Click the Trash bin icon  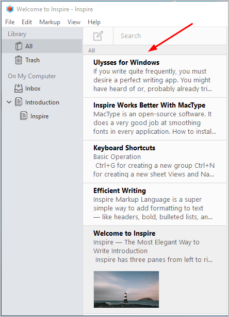coord(19,60)
